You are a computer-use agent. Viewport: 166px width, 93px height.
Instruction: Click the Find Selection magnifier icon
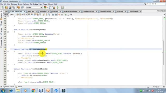(x=29, y=14)
